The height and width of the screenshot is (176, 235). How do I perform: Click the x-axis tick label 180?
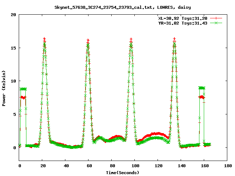[x=227, y=166]
